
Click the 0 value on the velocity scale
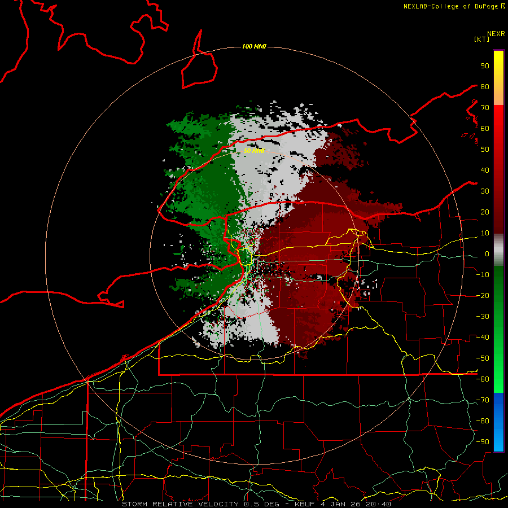point(487,253)
